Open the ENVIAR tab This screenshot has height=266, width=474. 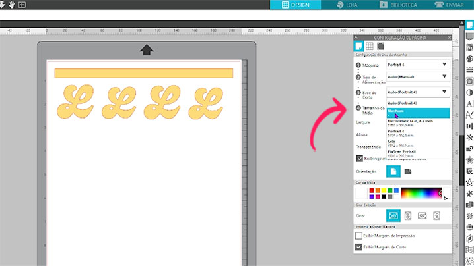coord(452,5)
